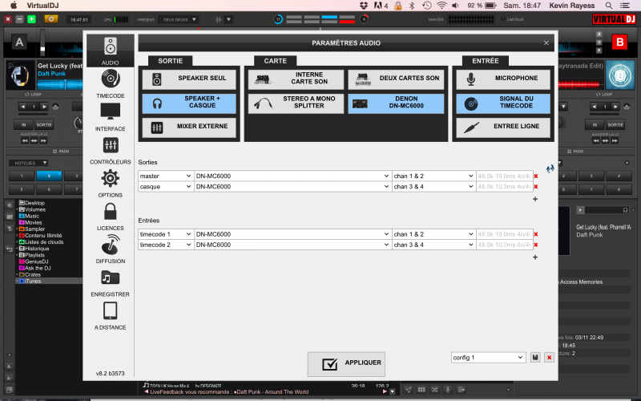Delete the current audio config
Viewport: 641px width, 401px height.
coord(549,357)
